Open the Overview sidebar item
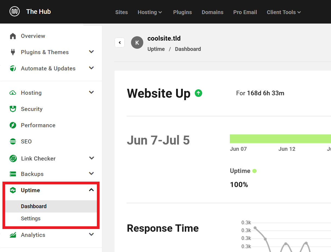 point(33,36)
